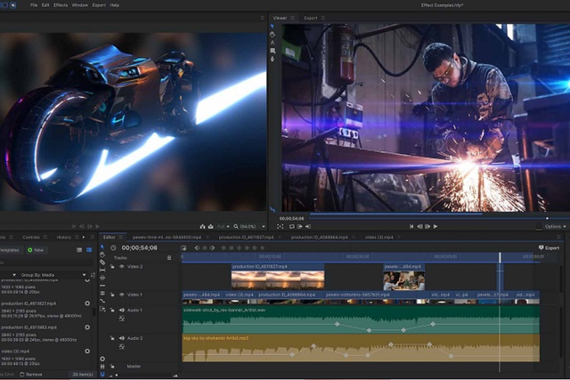570x380 pixels.
Task: Choose the timeline Hand tool
Action: click(102, 255)
